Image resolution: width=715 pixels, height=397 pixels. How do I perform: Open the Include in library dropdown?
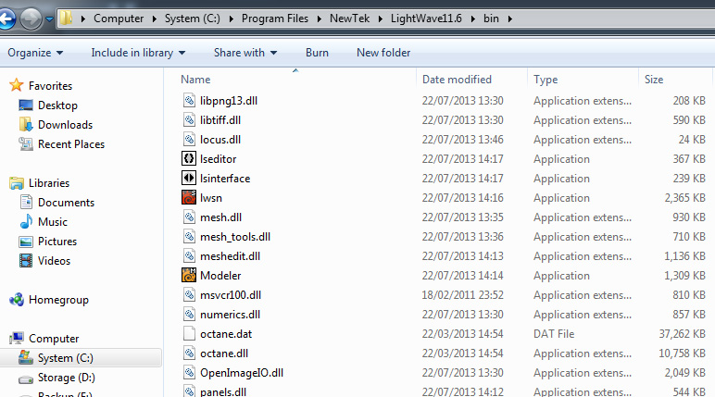pos(138,53)
